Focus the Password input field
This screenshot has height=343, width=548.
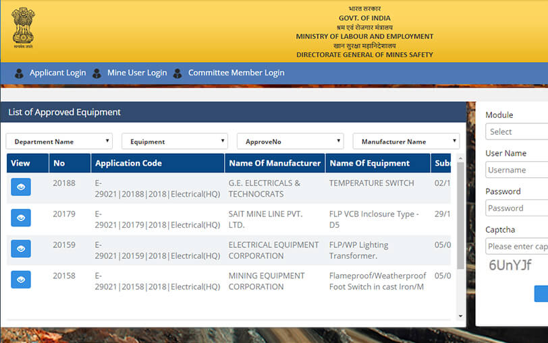coord(516,208)
